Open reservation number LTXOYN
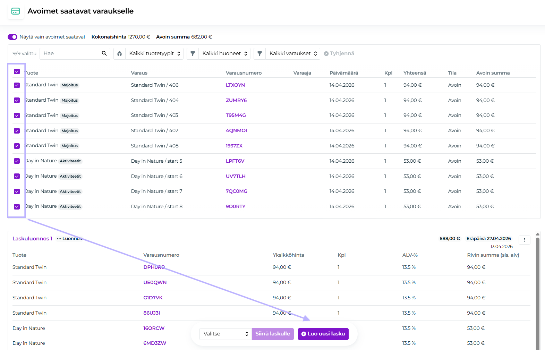Viewport: 545px width, 350px height. (235, 85)
